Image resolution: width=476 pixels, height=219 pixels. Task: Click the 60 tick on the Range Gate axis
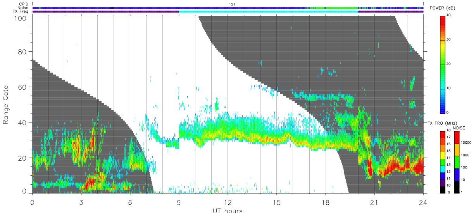pyautogui.click(x=22, y=87)
